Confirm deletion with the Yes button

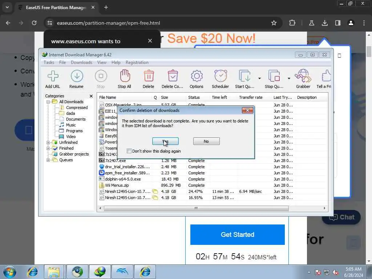click(x=165, y=141)
